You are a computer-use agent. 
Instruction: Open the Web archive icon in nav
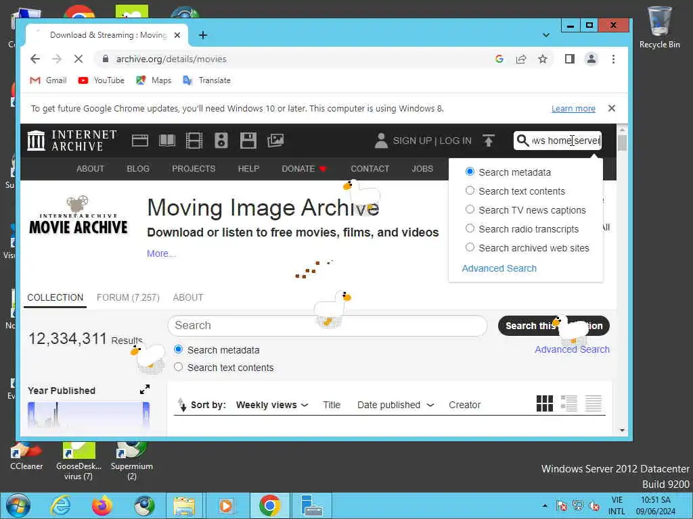tap(139, 141)
